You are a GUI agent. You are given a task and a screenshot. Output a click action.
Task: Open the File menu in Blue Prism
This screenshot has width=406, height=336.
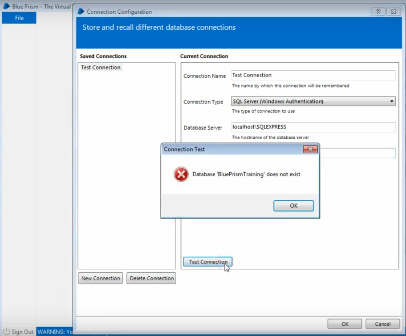(x=19, y=18)
